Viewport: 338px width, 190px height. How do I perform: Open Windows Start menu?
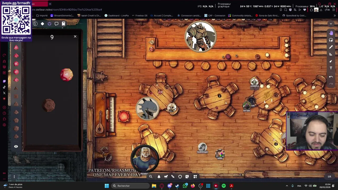pyautogui.click(x=107, y=186)
